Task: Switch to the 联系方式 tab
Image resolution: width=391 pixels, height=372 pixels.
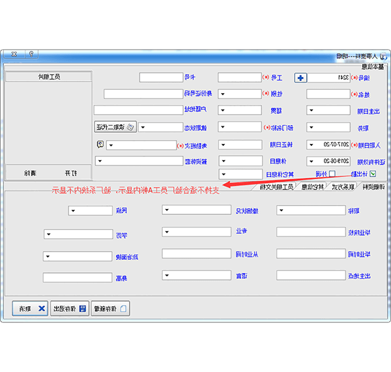Action: pyautogui.click(x=340, y=187)
